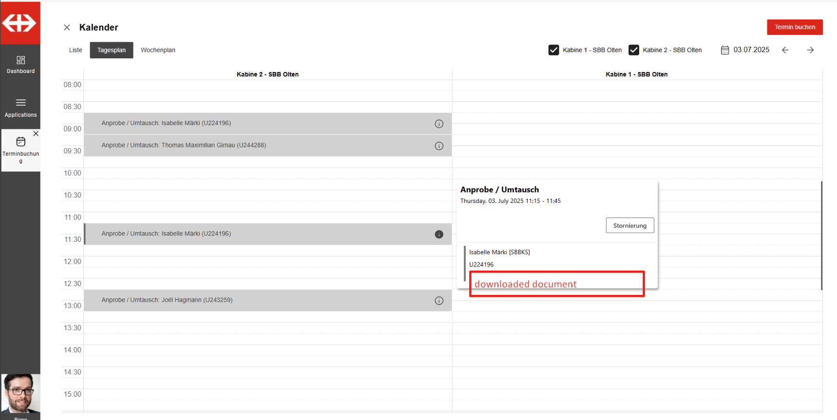This screenshot has height=420, width=837.
Task: Click the filled info icon at 11:30 appointment
Action: pyautogui.click(x=439, y=234)
